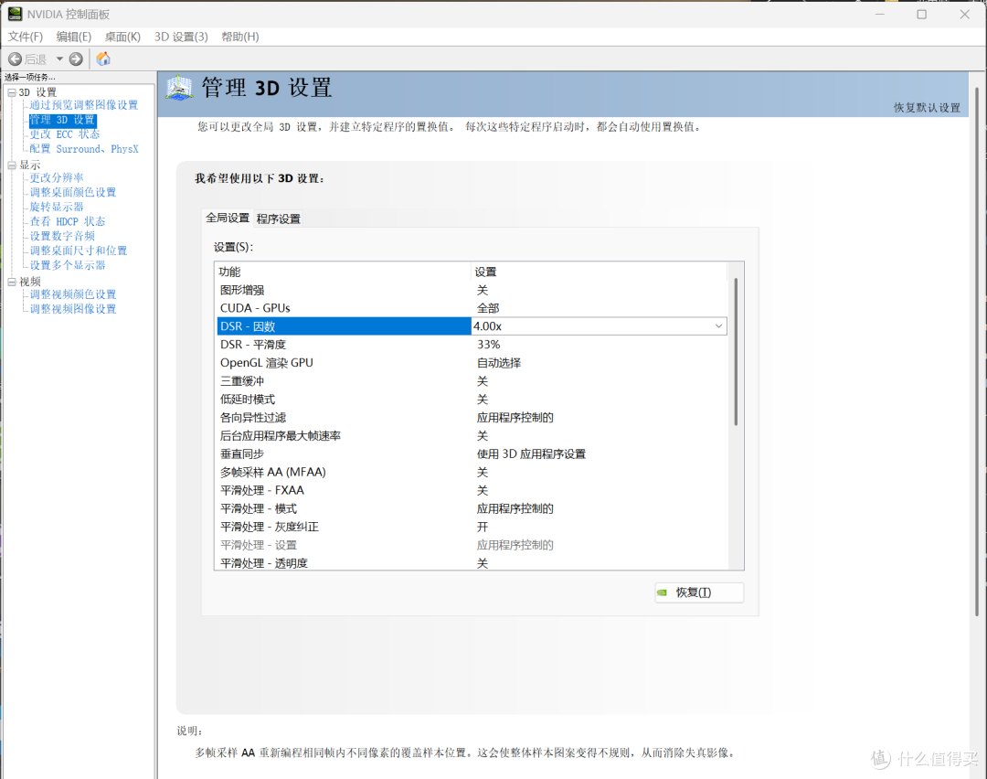This screenshot has width=987, height=779.
Task: Select the 后台应用程序最大帧速率 row
Action: point(471,436)
